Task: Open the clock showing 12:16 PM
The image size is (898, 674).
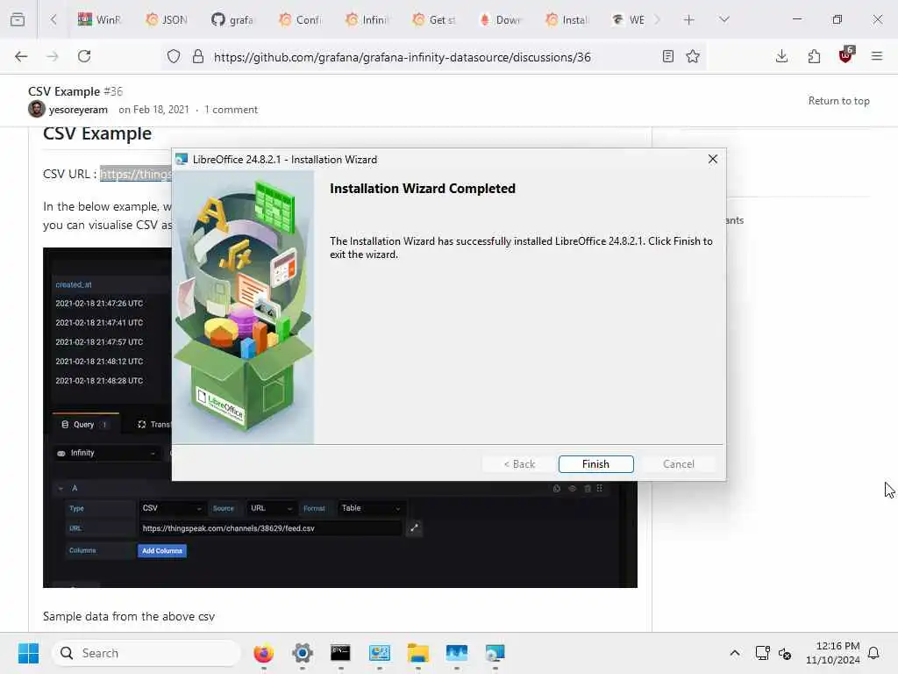Action: pyautogui.click(x=833, y=653)
